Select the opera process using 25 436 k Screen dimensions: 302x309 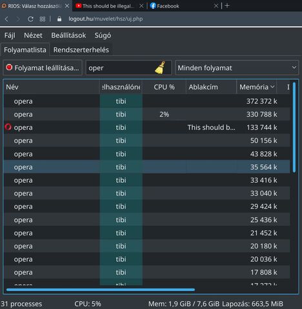pyautogui.click(x=146, y=220)
